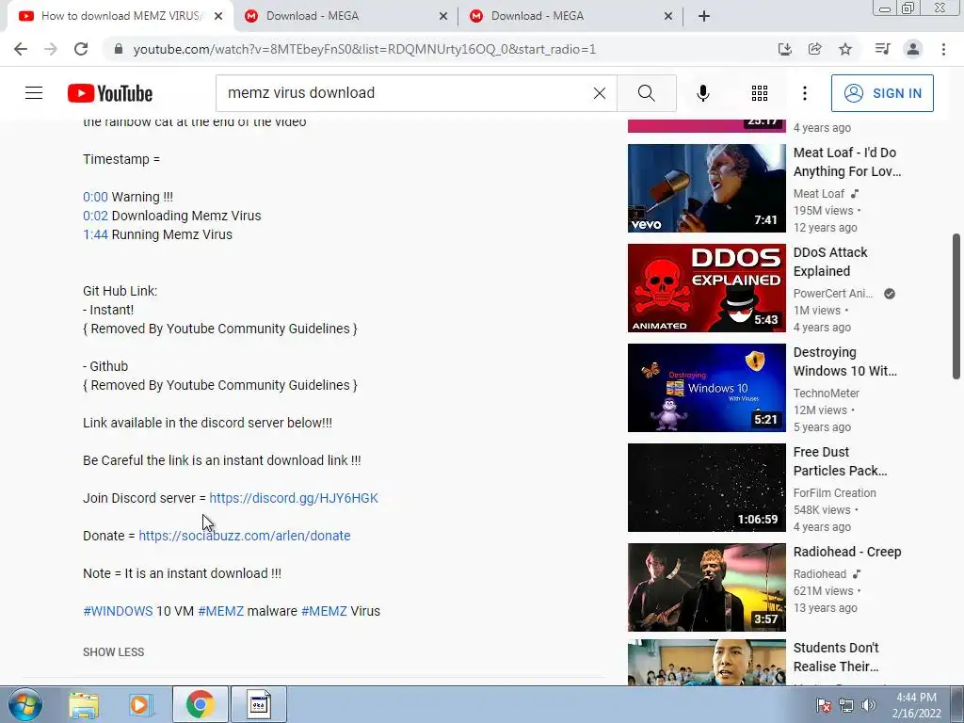Open the network tray icon

[846, 705]
